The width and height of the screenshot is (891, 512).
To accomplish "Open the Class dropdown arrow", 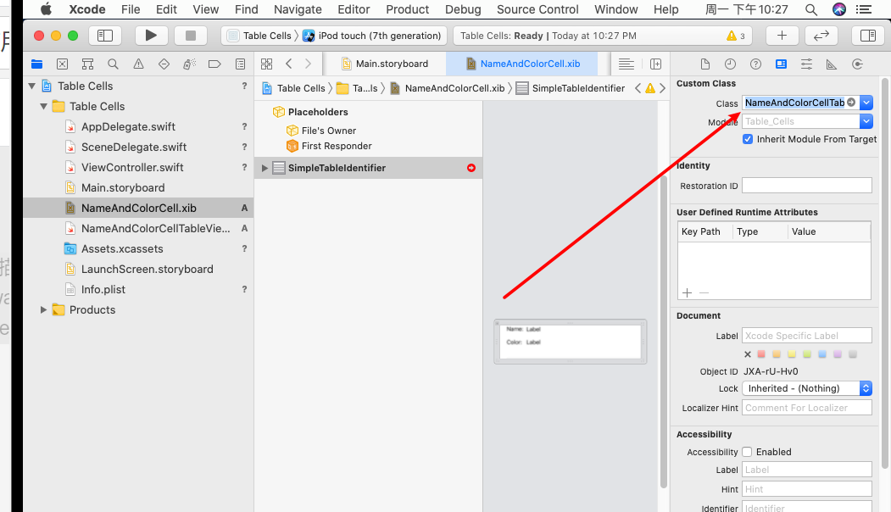I will pyautogui.click(x=865, y=103).
